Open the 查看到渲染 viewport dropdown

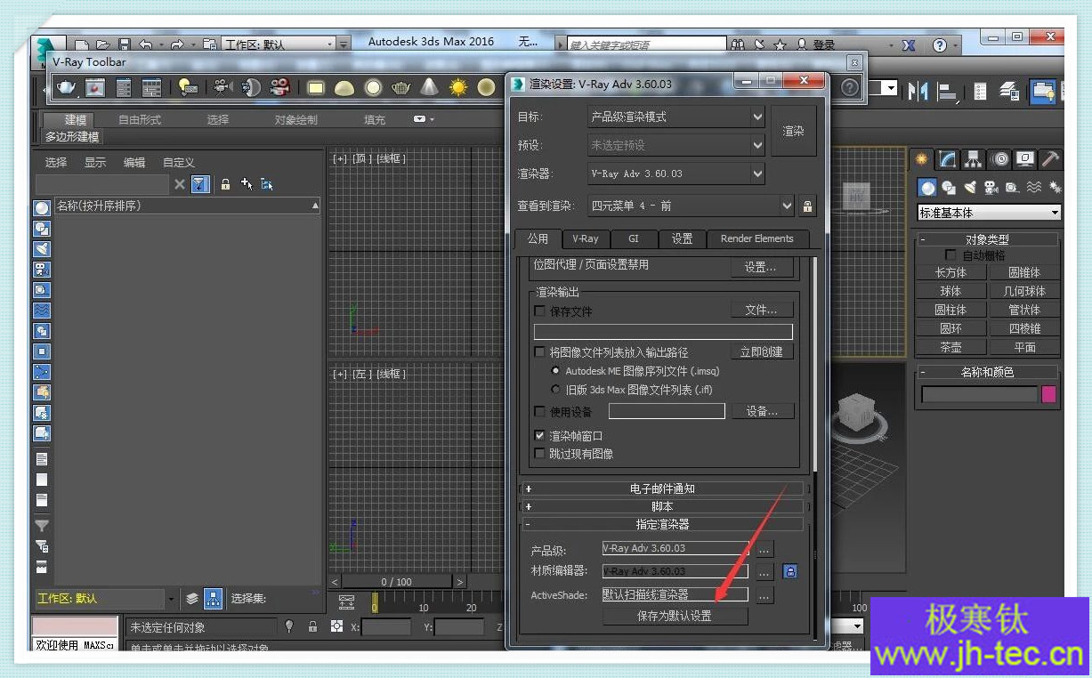point(691,206)
